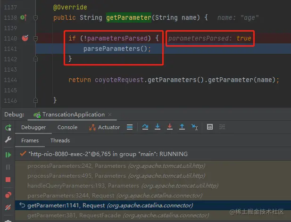Image resolution: width=291 pixels, height=222 pixels.
Task: Click the Step Out icon
Action: tap(182, 127)
